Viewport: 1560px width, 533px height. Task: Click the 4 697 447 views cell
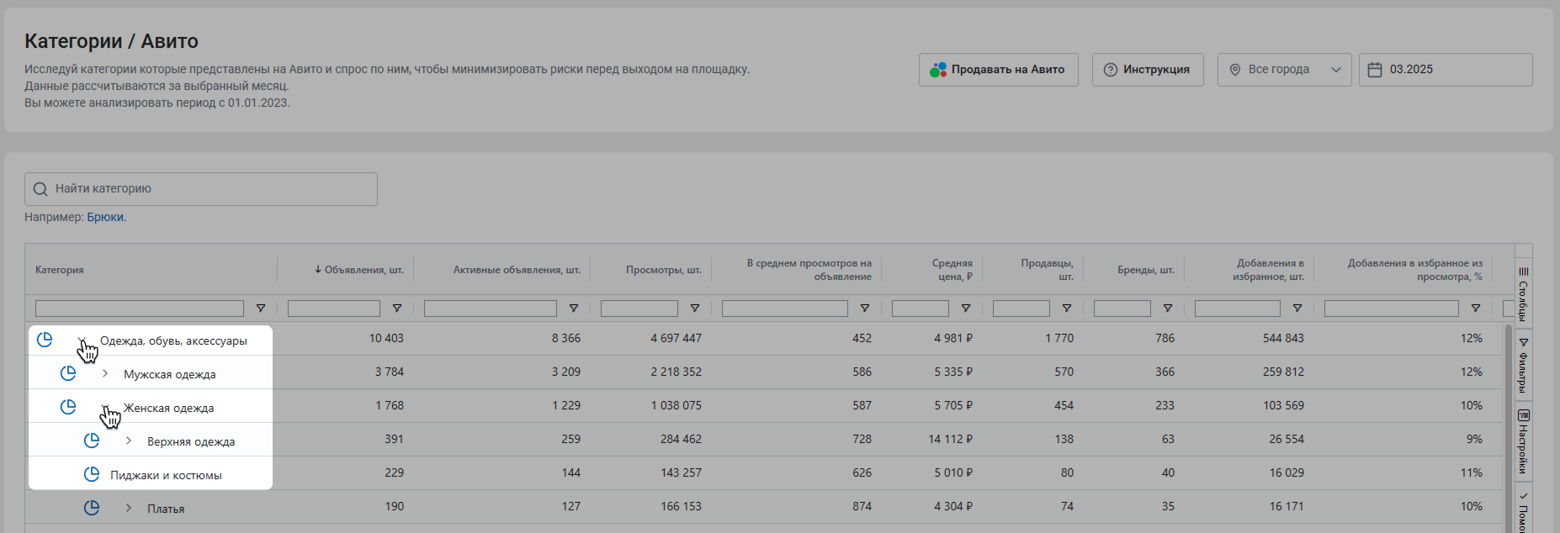(676, 338)
